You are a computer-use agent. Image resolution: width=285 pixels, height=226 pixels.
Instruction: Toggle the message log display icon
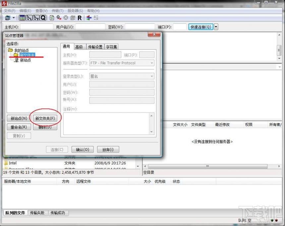[22, 18]
